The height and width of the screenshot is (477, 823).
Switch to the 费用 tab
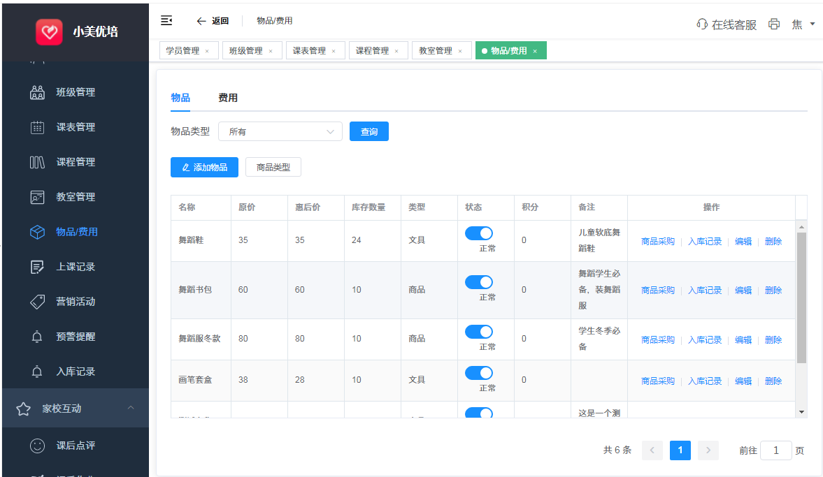click(228, 98)
